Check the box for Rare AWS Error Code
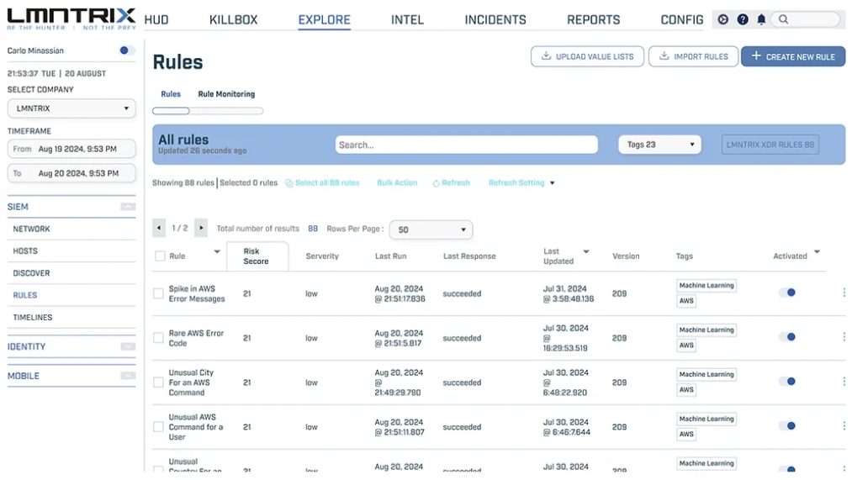The image size is (852, 480). click(x=158, y=338)
